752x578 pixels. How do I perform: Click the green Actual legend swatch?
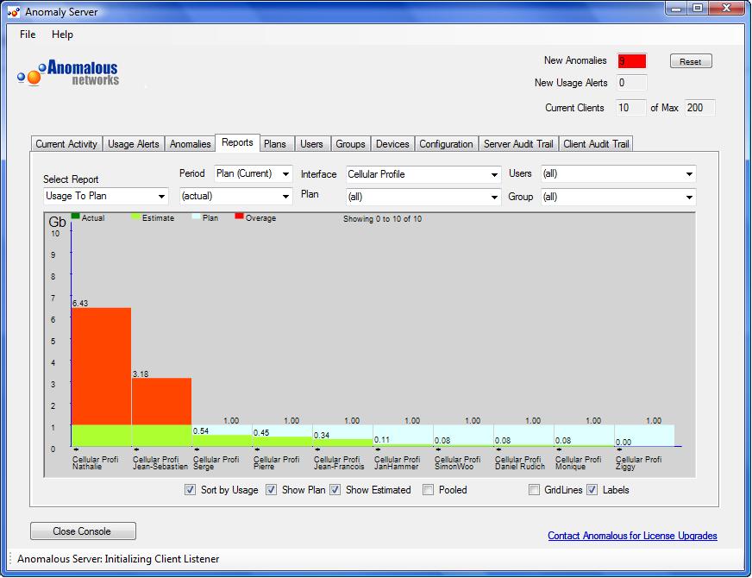pos(76,216)
